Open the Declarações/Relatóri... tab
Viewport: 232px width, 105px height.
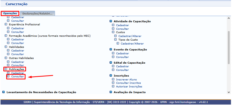click(37, 13)
